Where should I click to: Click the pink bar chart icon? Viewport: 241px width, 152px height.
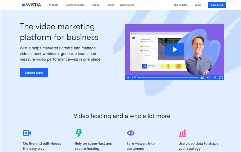pyautogui.click(x=182, y=133)
